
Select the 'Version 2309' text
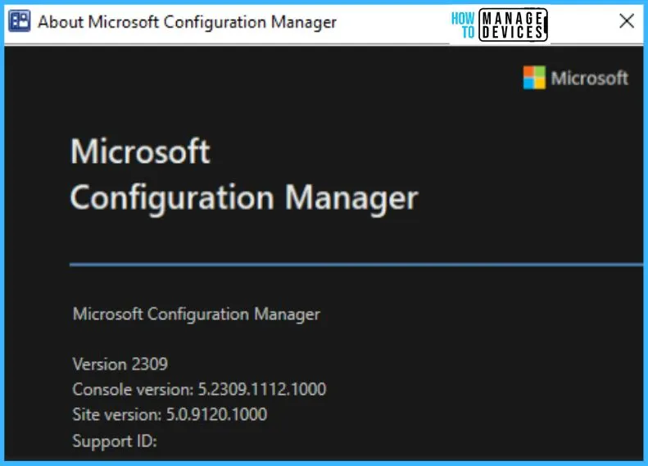pos(120,364)
